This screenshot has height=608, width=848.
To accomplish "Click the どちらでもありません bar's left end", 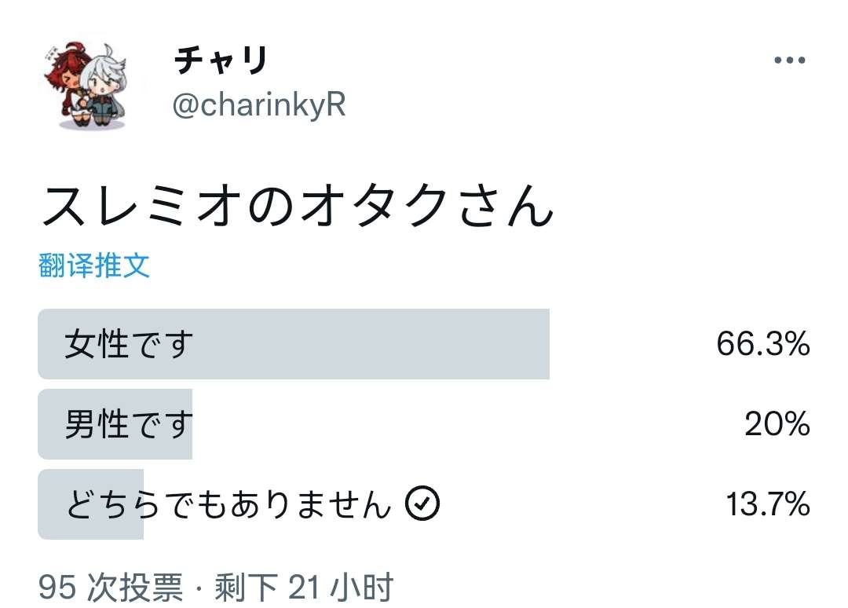I will pos(44,504).
